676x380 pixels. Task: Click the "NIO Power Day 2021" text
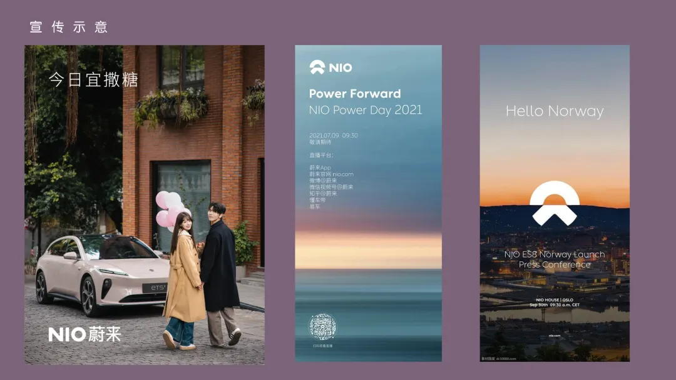click(x=366, y=110)
